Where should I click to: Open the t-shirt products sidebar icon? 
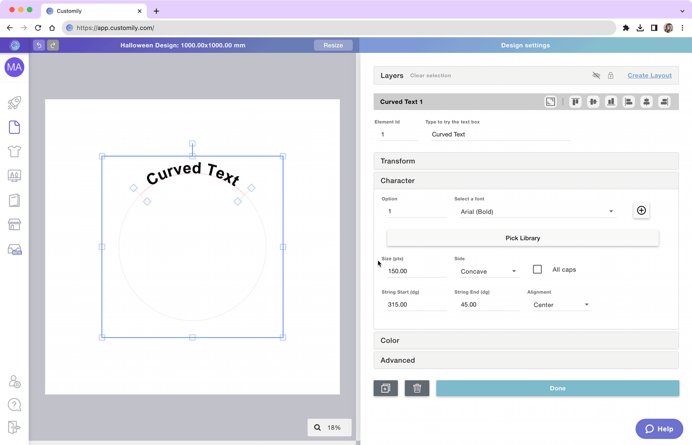15,151
